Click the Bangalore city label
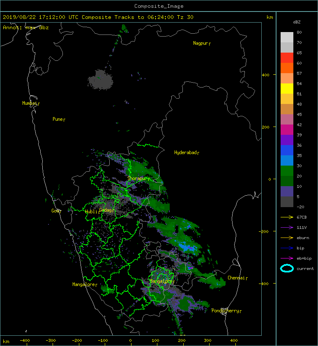This screenshot has width=318, height=346. [x=161, y=281]
